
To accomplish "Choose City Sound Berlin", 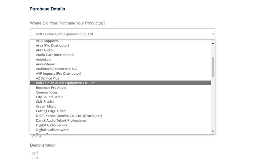I will pyautogui.click(x=49, y=97).
